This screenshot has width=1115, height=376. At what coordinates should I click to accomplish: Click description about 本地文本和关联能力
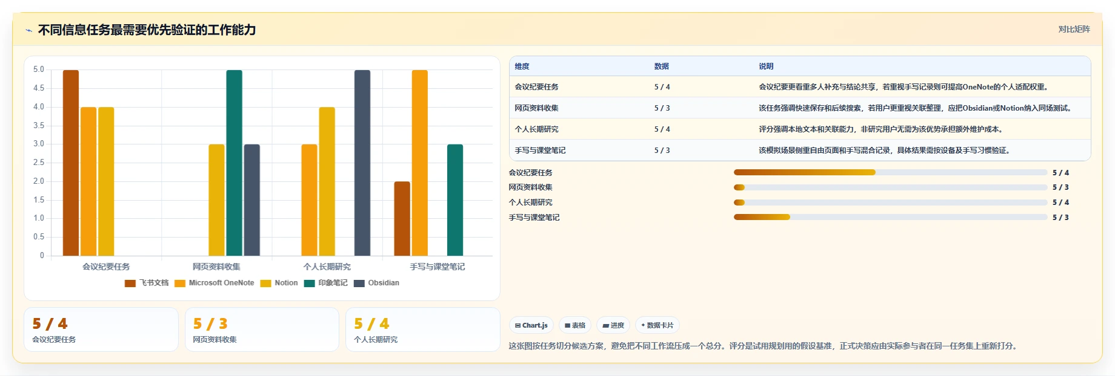click(x=881, y=129)
